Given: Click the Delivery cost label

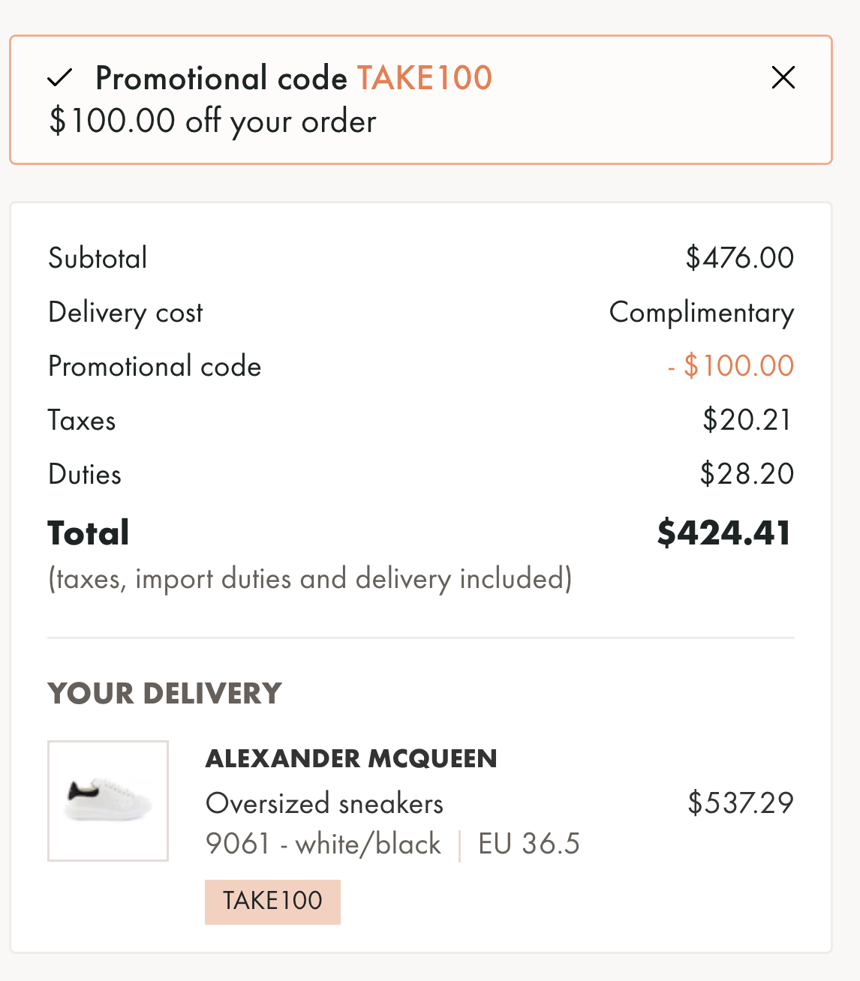Looking at the screenshot, I should [125, 312].
